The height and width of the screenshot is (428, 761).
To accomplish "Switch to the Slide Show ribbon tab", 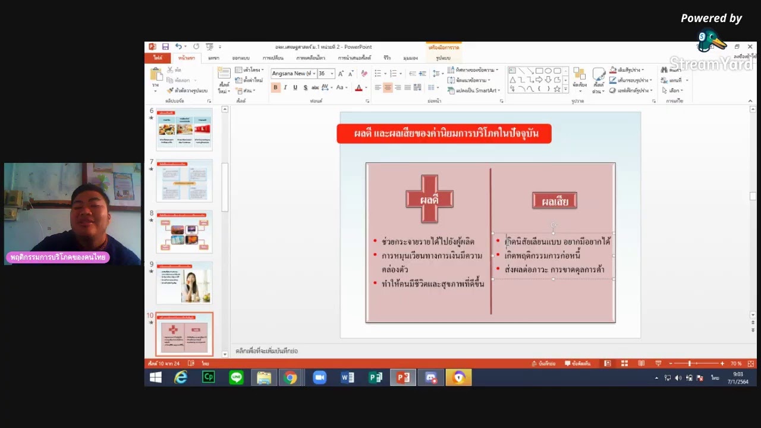I will click(354, 58).
